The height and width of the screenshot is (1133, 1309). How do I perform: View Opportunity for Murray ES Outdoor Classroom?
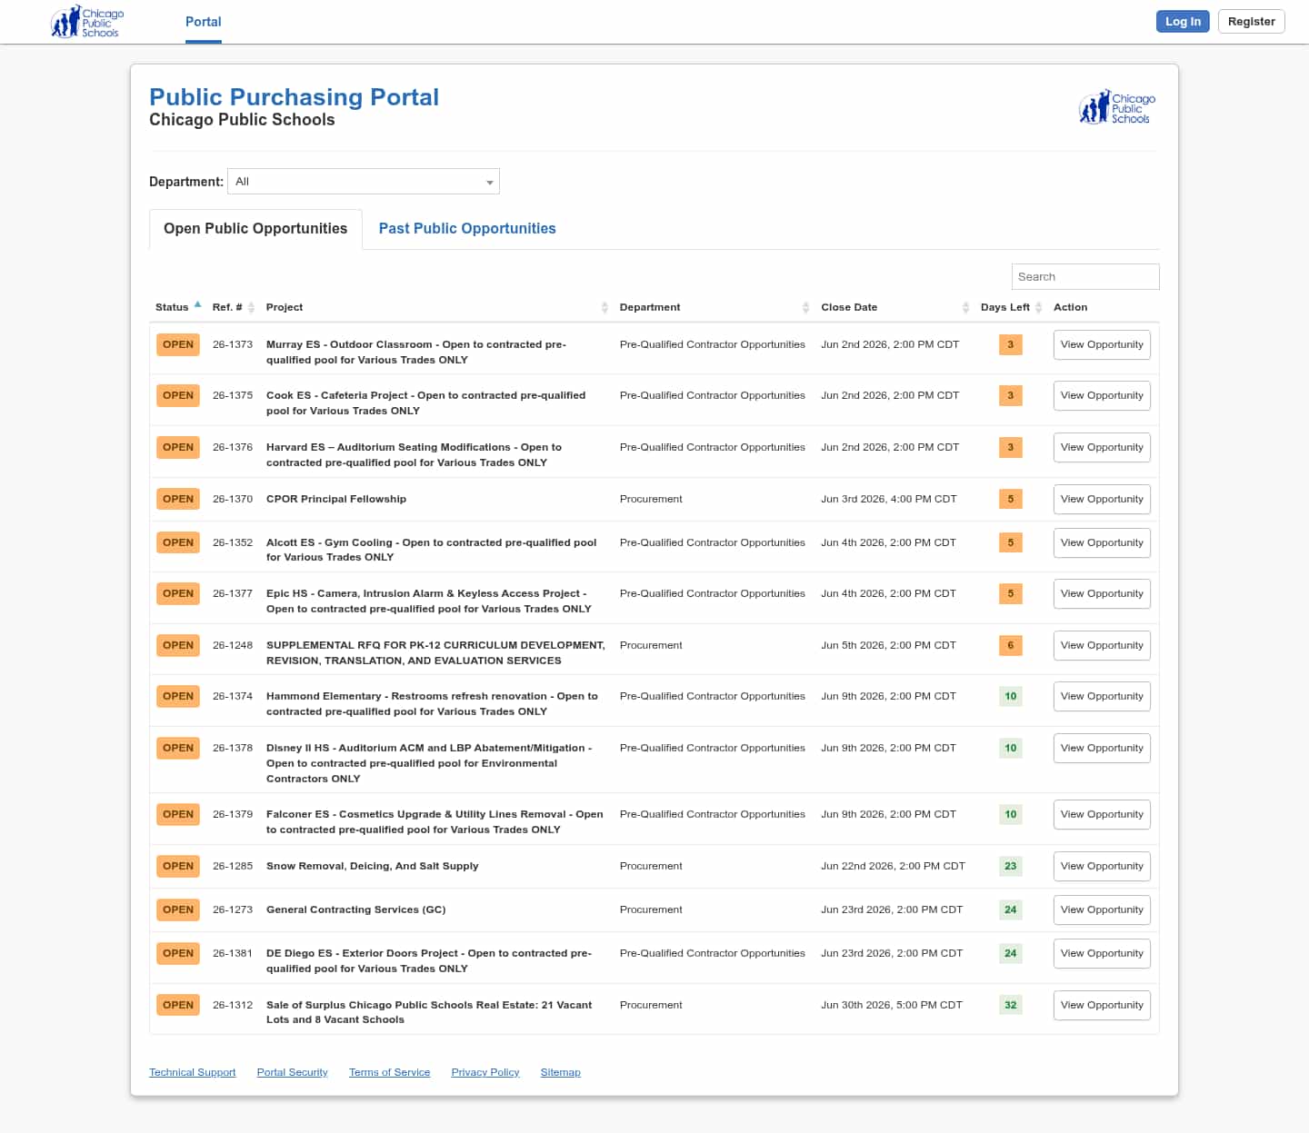1102,345
